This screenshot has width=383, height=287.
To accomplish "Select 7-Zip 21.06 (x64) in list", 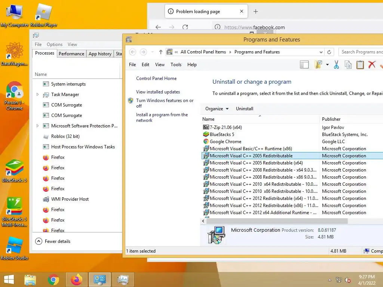I will 226,127.
